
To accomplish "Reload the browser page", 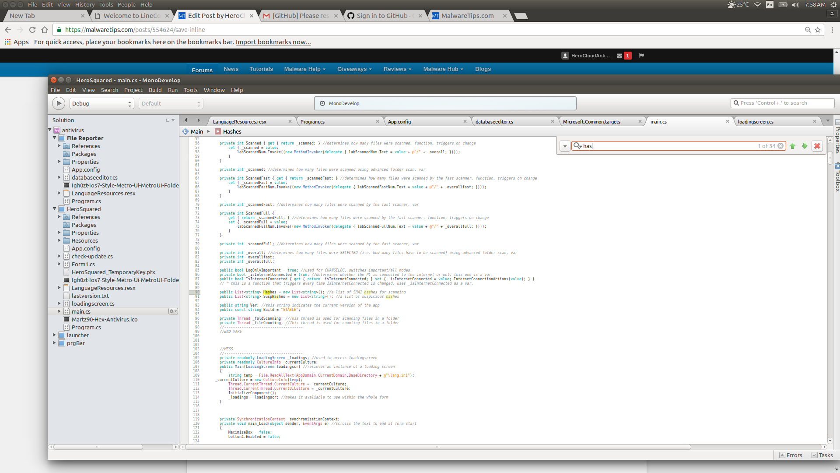I will coord(32,30).
